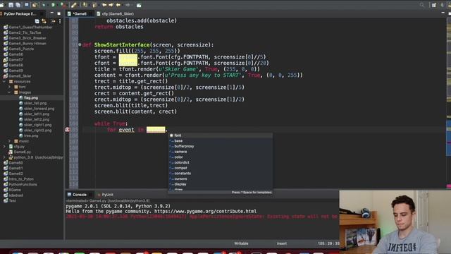Screen dimensions: 451x254
Task: Click Collapse All in the Package Explorer
Action: (37, 21)
